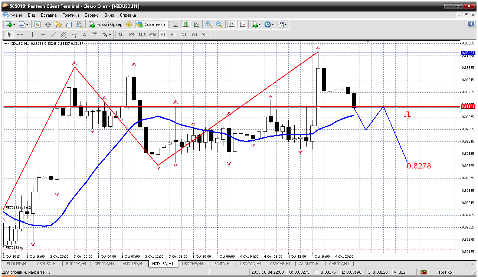Open the Файл menu
The image size is (478, 277).
point(17,15)
